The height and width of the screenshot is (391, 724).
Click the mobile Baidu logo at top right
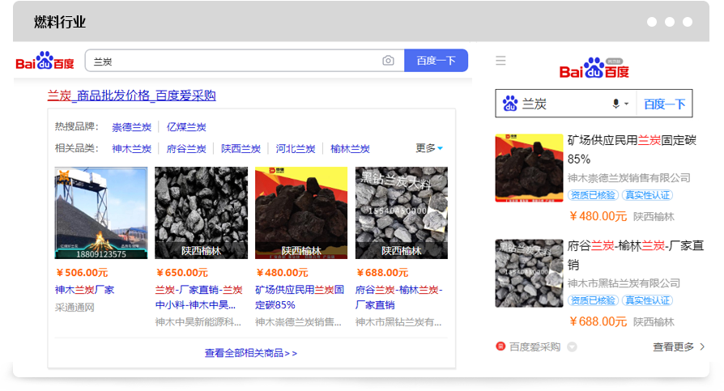click(594, 68)
